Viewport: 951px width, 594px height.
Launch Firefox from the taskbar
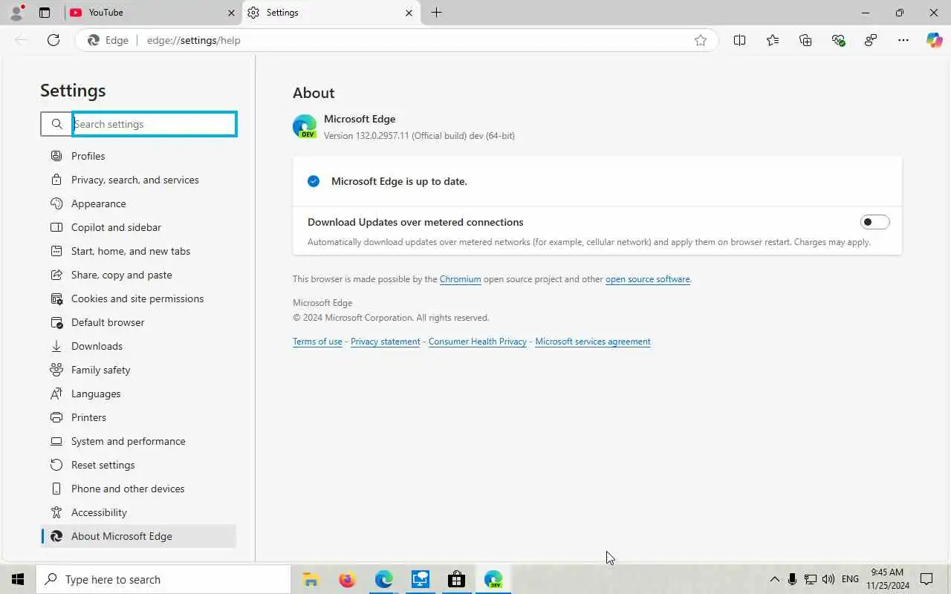point(347,579)
